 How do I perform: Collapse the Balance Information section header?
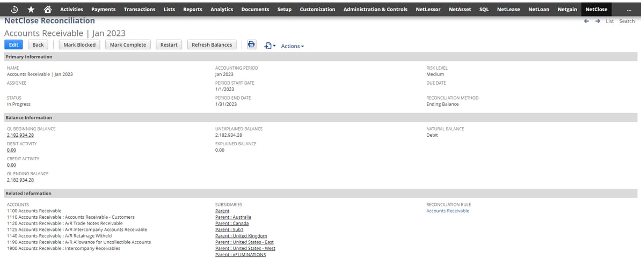(320, 117)
